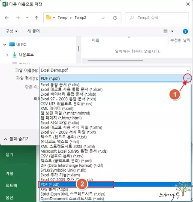This screenshot has height=202, width=193.
Task: Choose Microsoft Excel 5.0/95 통합 문서
Action: [x=115, y=151]
